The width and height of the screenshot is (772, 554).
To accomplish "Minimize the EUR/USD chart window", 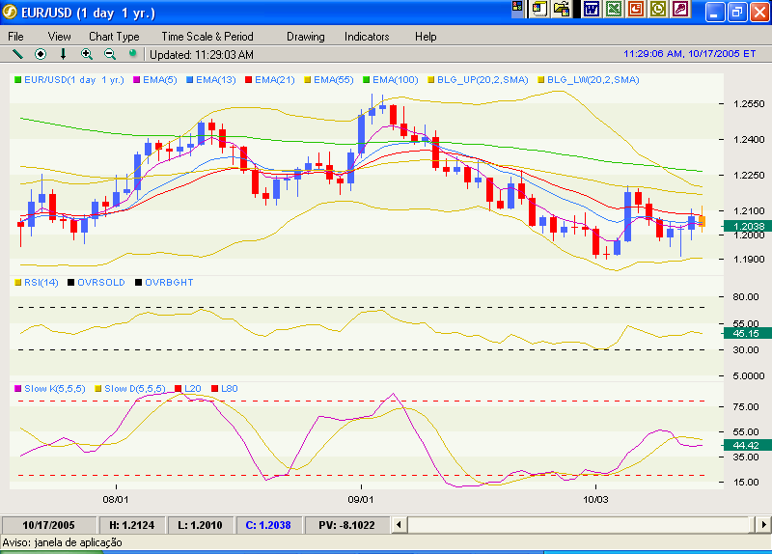I will (714, 12).
